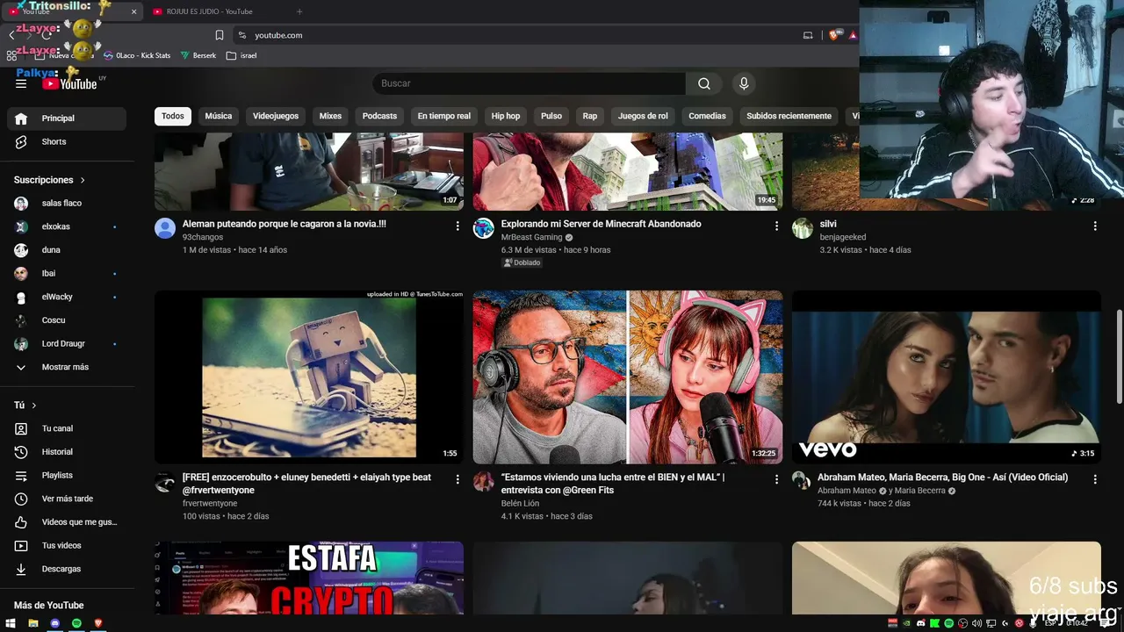1124x632 pixels.
Task: Play the cardboard robot type beat thumbnail
Action: (x=309, y=377)
